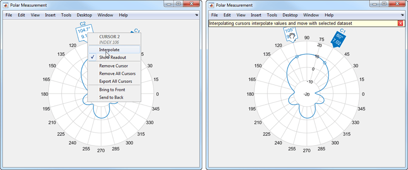Close the yellow interpolating cursors banner
The image size is (408, 170).
(x=400, y=24)
